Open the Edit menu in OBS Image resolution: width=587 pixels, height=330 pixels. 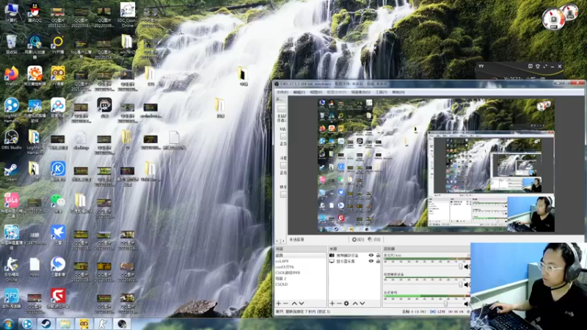tap(299, 92)
